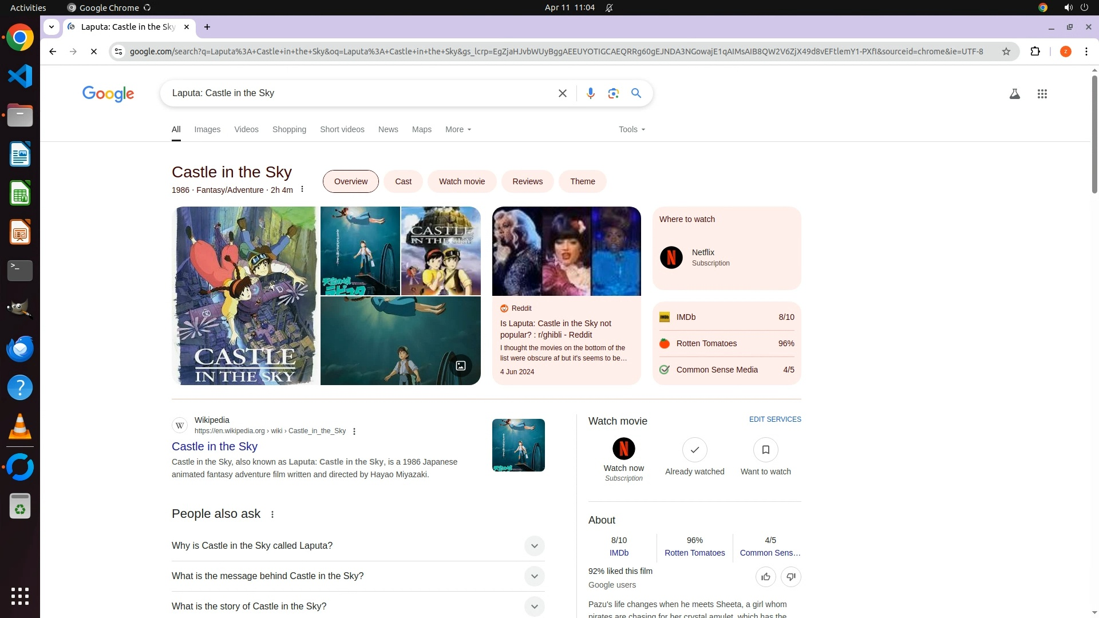The width and height of the screenshot is (1099, 618).
Task: Switch to the Images tab
Action: point(207,129)
